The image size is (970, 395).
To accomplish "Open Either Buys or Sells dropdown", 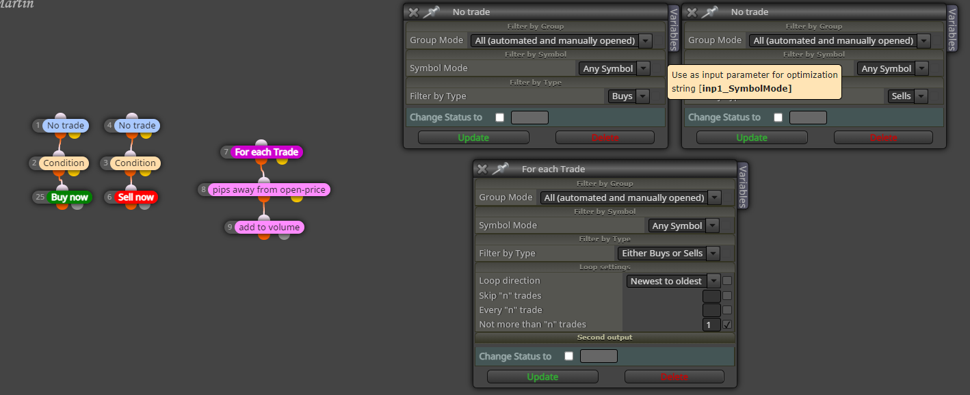I will [669, 254].
